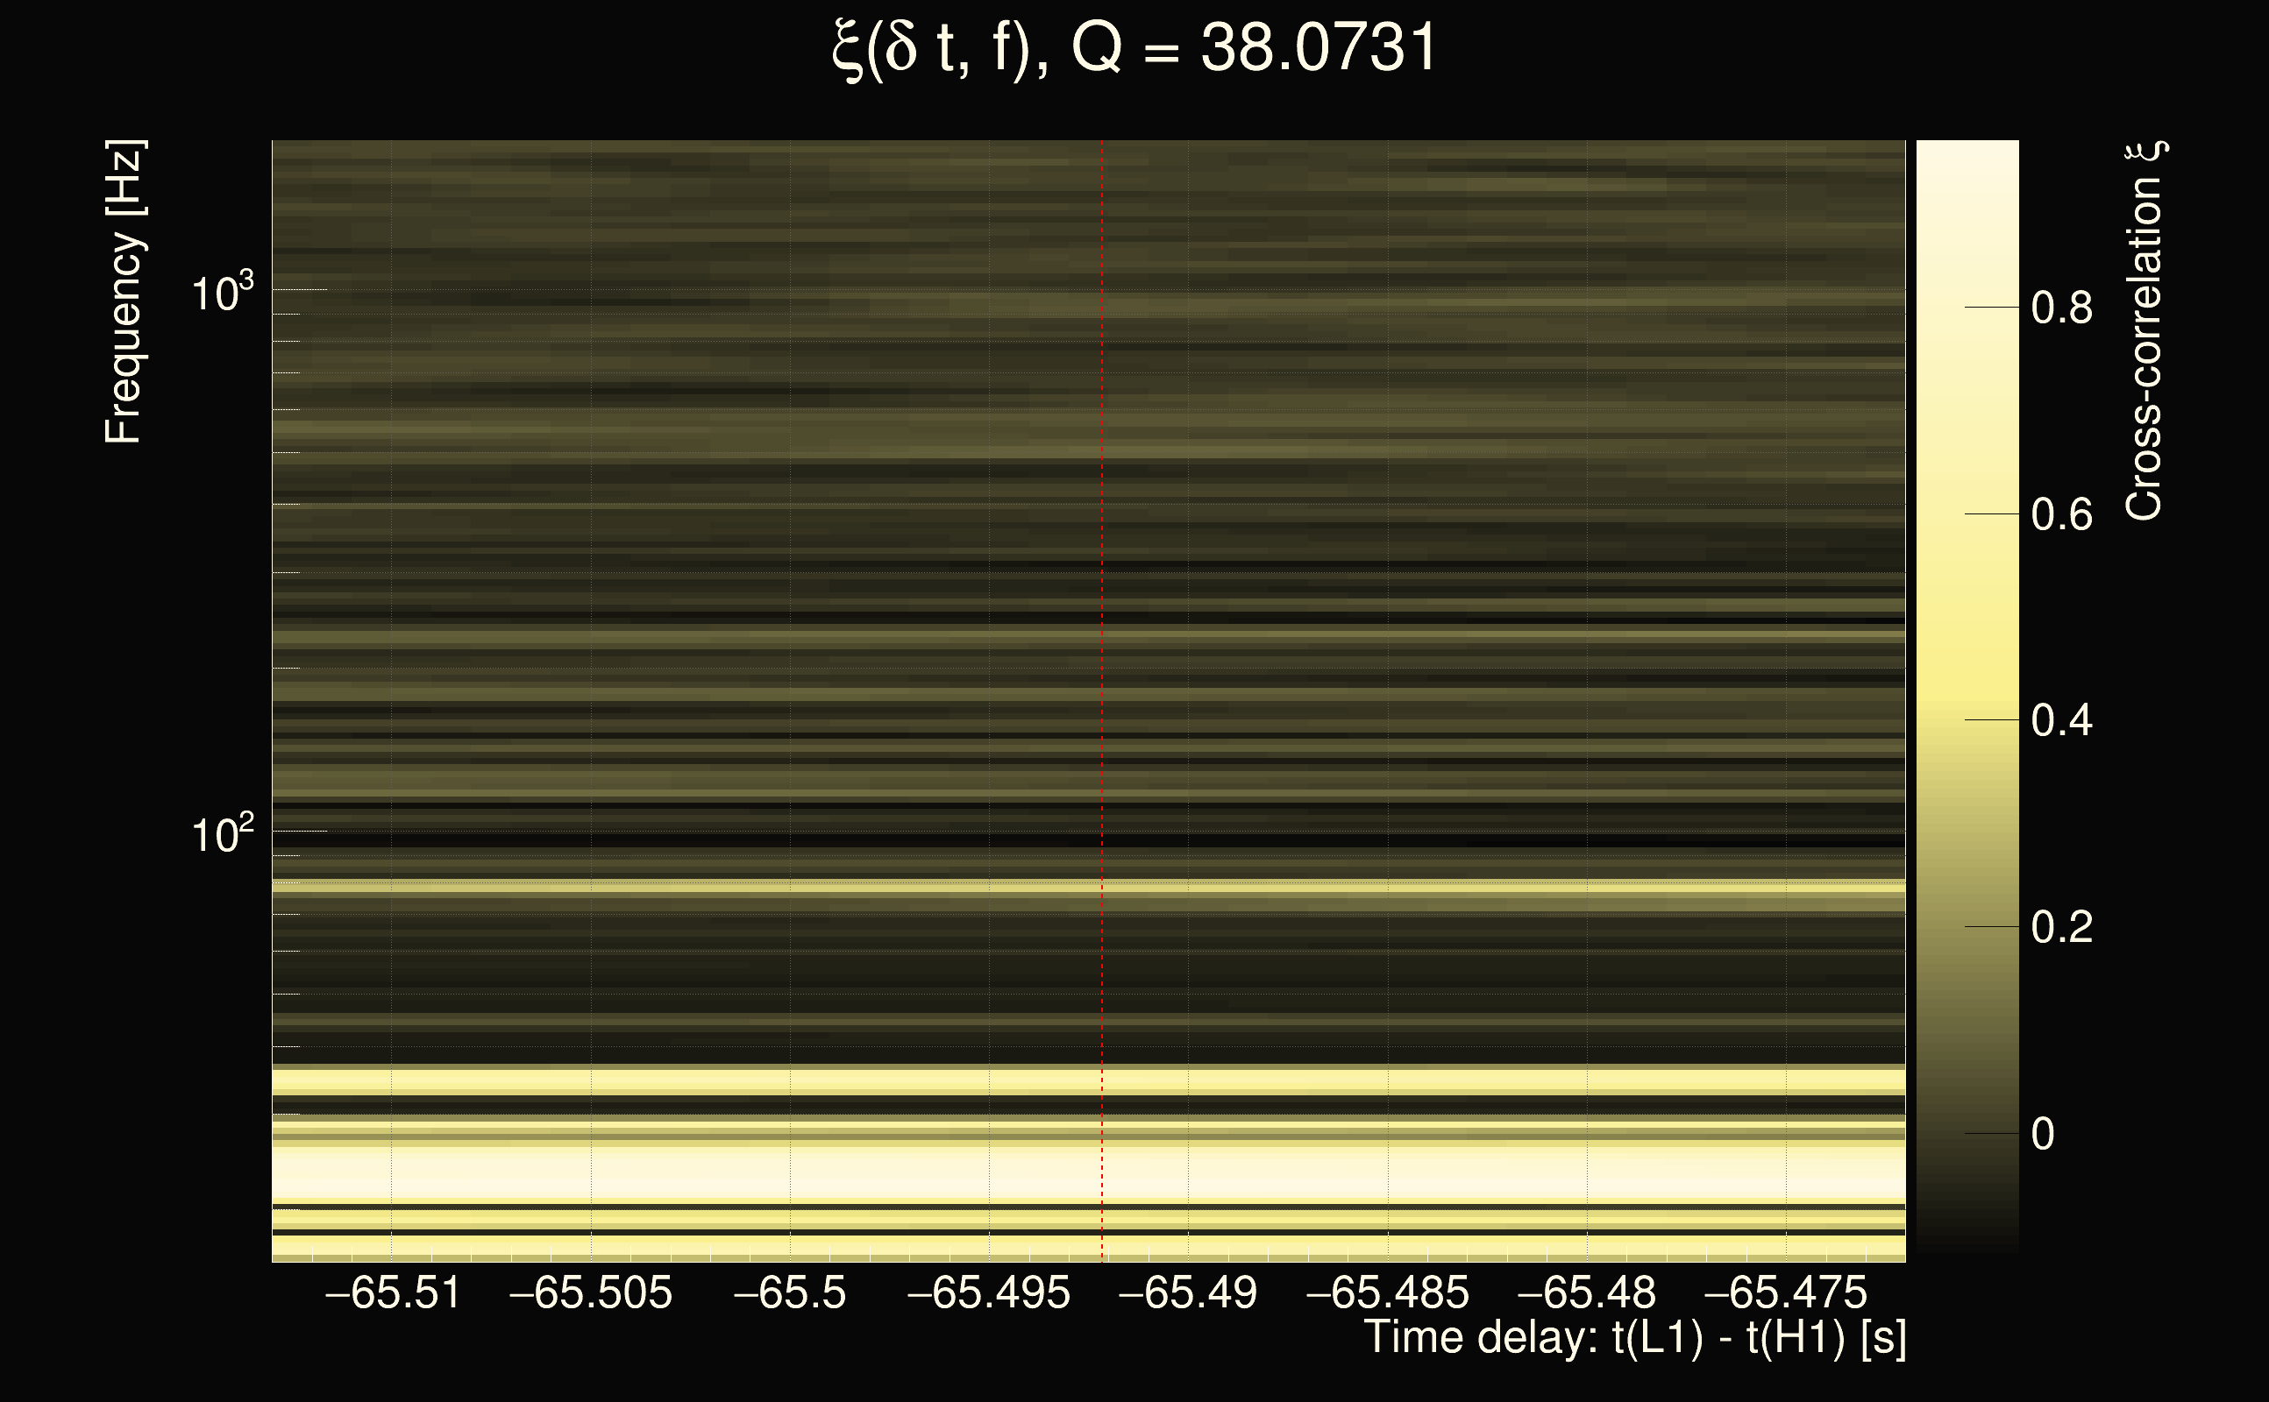
Task: Click the –65.48 time delay tick label
Action: click(x=1586, y=1293)
